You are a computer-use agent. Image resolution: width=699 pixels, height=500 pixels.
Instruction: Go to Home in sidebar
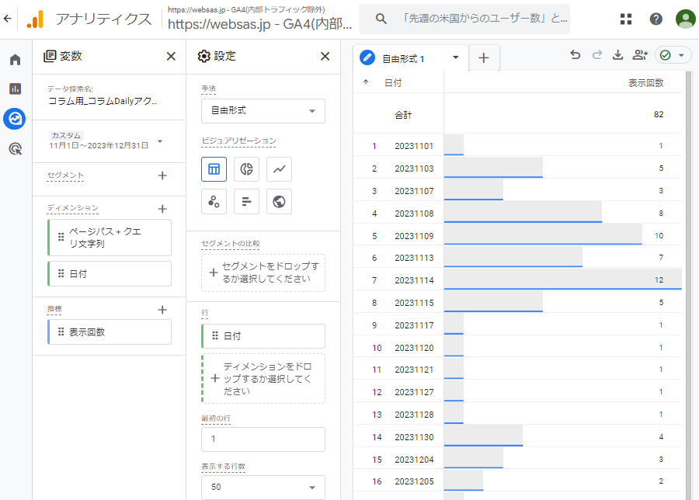tap(16, 60)
